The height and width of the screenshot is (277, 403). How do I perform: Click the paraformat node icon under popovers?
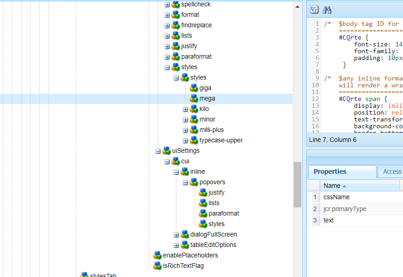pos(203,213)
